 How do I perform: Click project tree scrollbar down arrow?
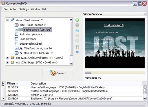point(71,63)
